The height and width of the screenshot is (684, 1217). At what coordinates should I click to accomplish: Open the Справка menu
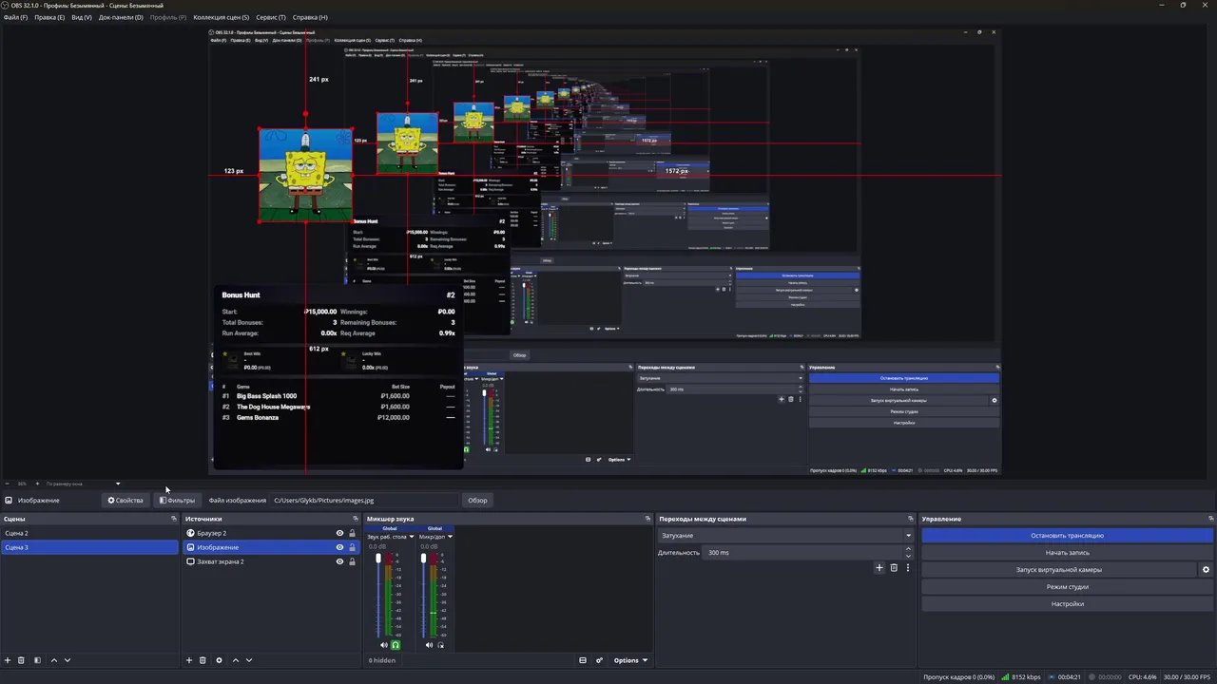(310, 17)
